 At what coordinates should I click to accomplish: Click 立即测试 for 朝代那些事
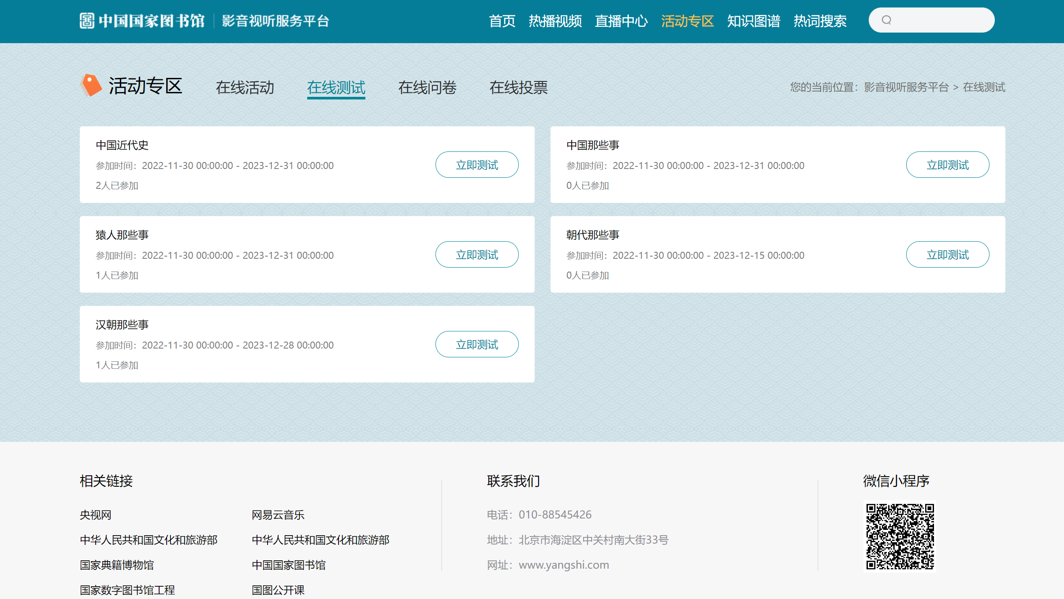pos(948,254)
